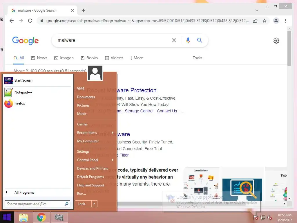Open Start Screen from Start menu
The height and width of the screenshot is (223, 297).
[38, 80]
